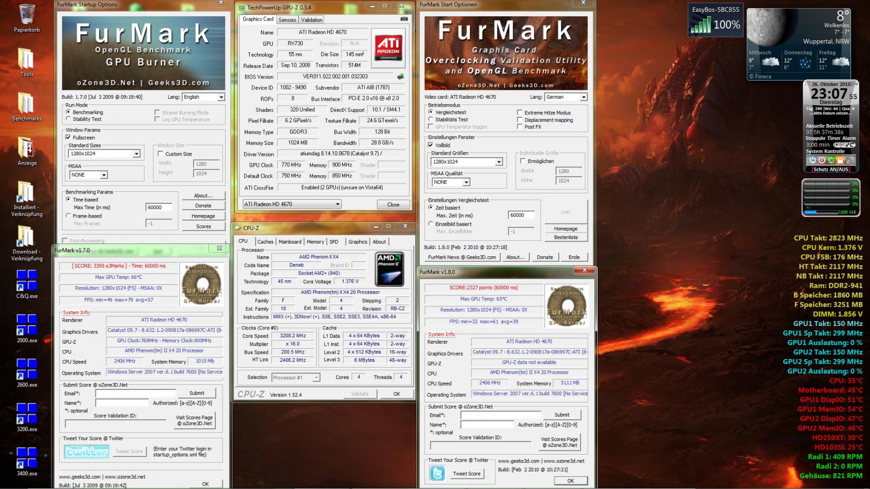Click the Wuppertal, NRW weather location
Viewport: 870px width, 489px height.
tap(826, 41)
